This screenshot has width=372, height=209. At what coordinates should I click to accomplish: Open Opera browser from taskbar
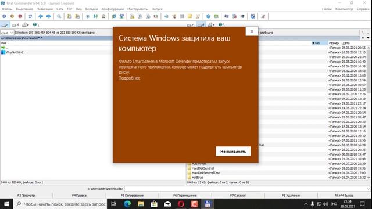(x=181, y=204)
